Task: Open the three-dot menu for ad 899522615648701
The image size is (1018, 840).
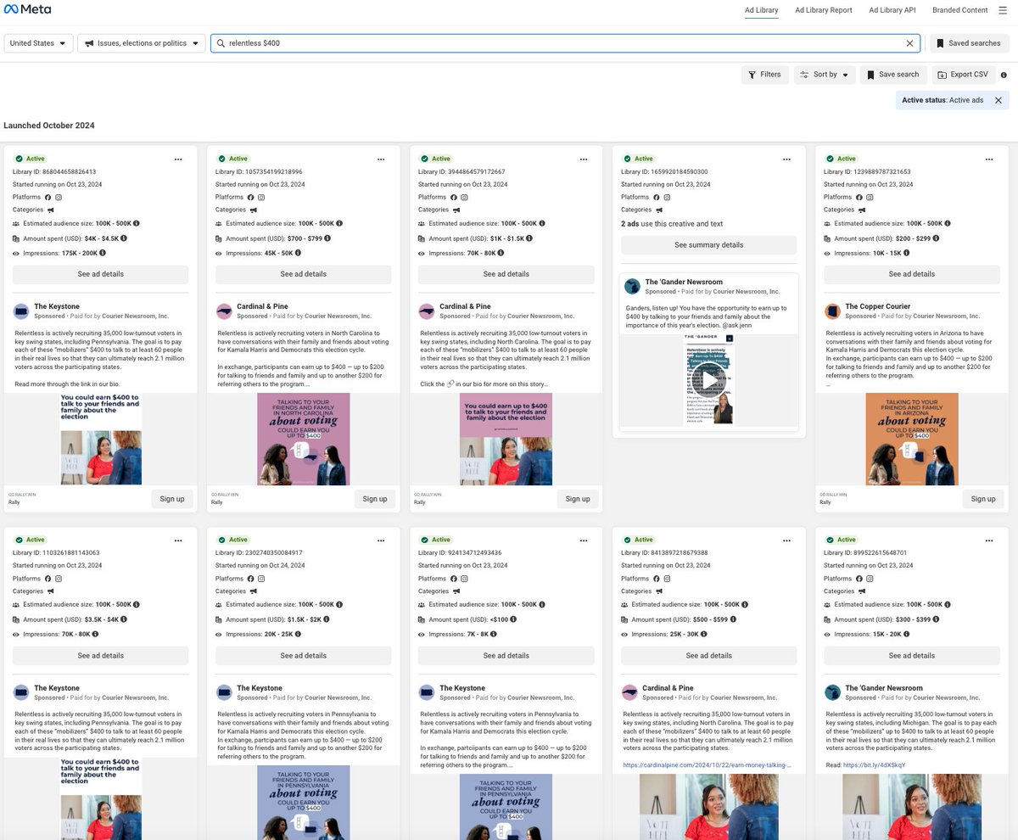Action: pyautogui.click(x=989, y=540)
